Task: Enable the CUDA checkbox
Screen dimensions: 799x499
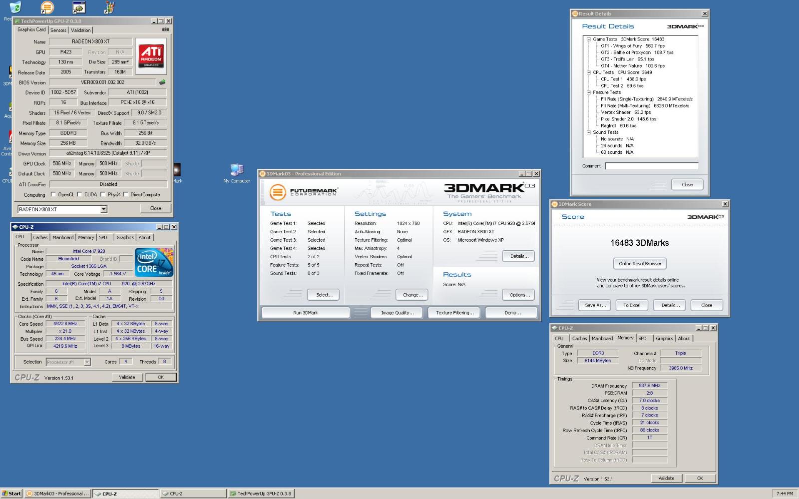Action: pos(80,195)
